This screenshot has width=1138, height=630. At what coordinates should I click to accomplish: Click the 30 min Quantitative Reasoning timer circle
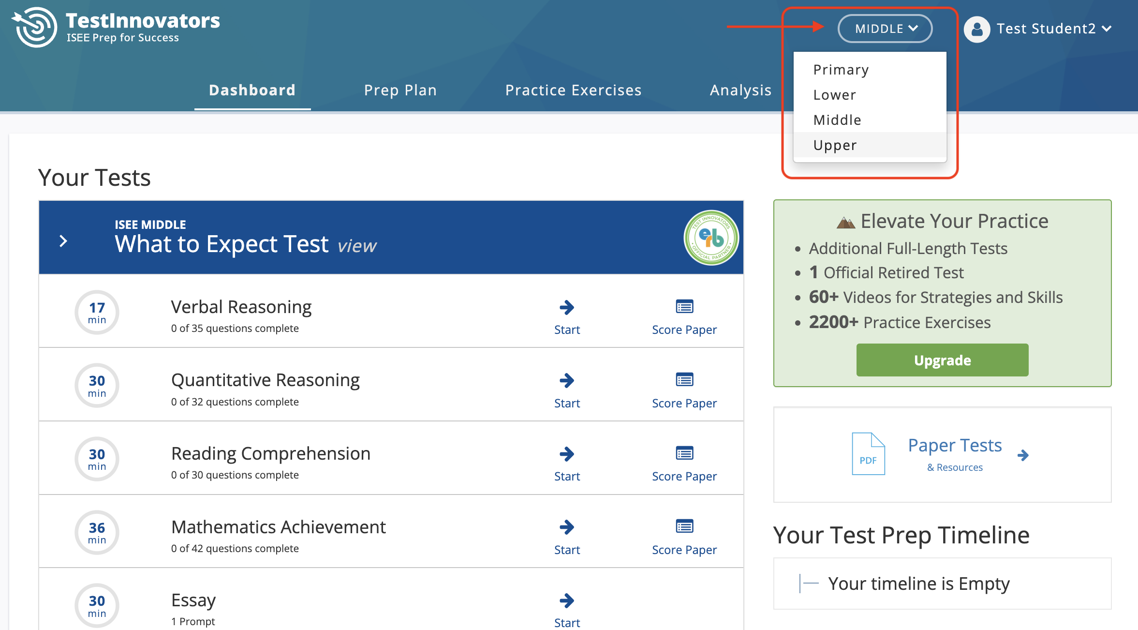click(97, 386)
